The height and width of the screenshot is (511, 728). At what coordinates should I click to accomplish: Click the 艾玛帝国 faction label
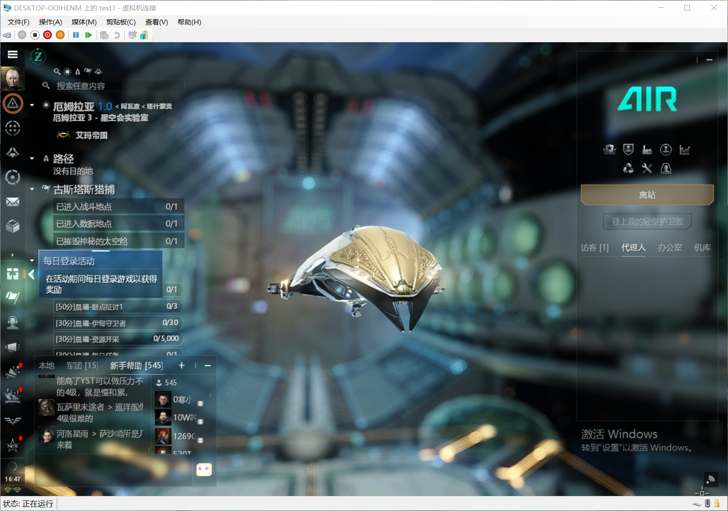91,135
